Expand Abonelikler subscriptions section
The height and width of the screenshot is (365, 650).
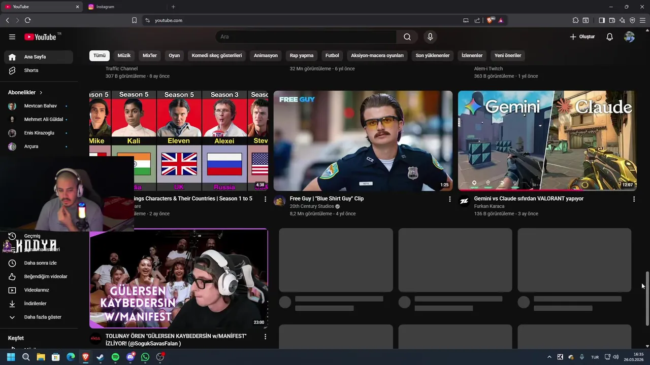click(x=25, y=93)
